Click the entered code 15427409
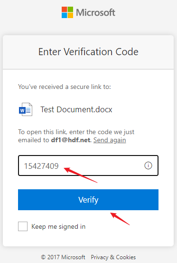The width and height of the screenshot is (177, 263). [41, 166]
